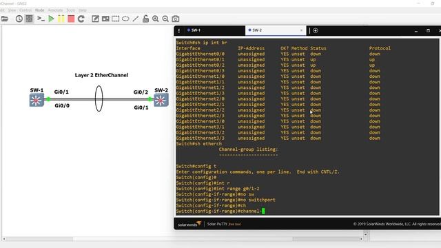Reload all nodes icon

tap(81, 19)
